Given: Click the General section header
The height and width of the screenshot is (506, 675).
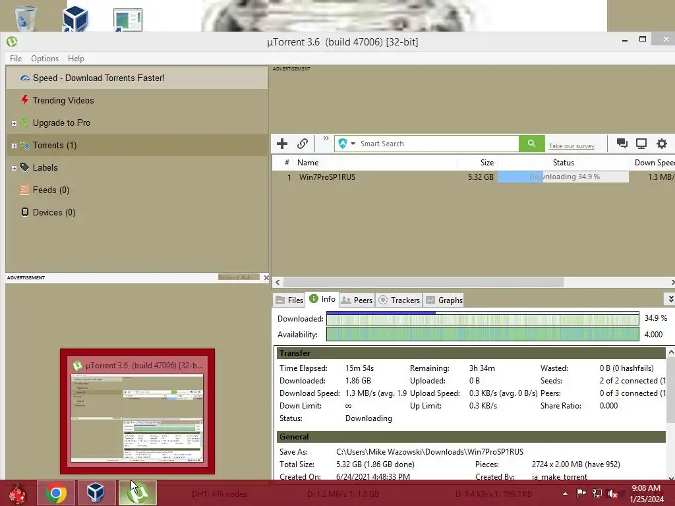Looking at the screenshot, I should (471, 437).
